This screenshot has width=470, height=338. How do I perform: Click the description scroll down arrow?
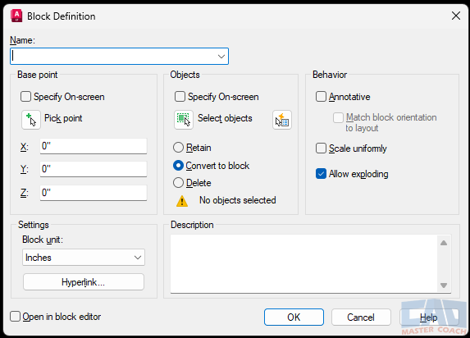click(x=444, y=285)
